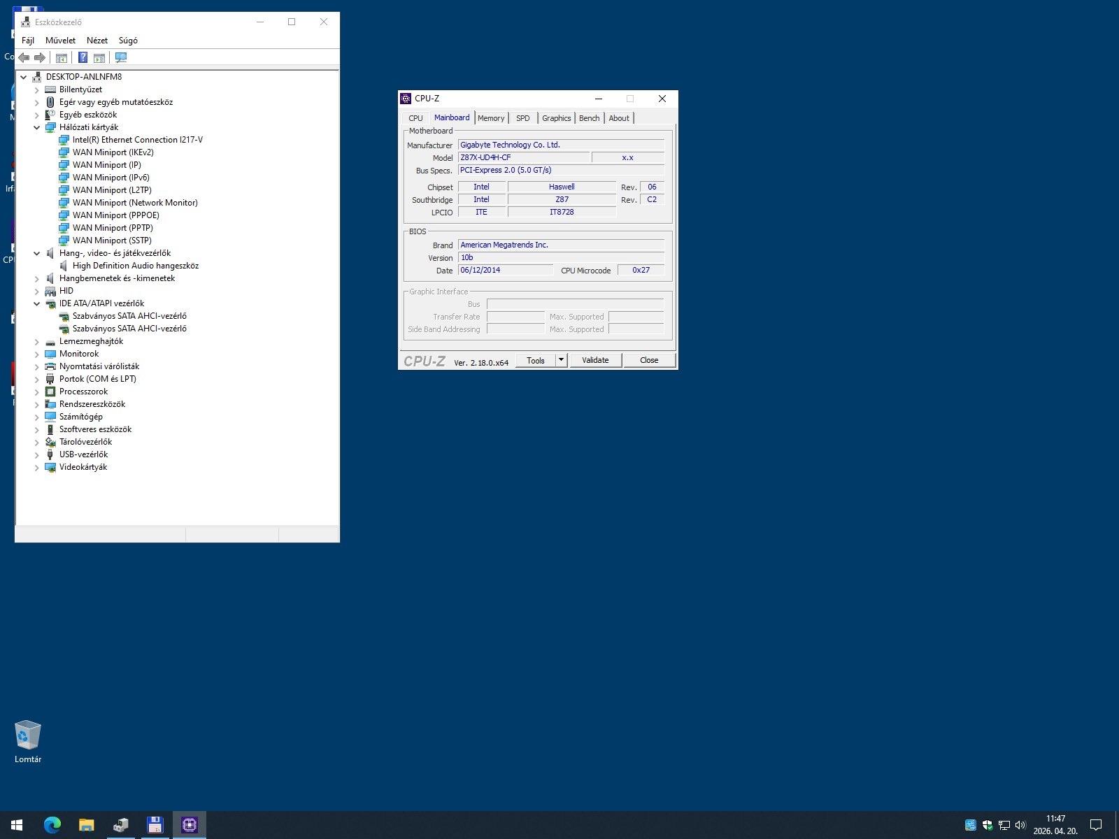1119x839 pixels.
Task: Click the Billentyűzet keyboard icon
Action: click(50, 89)
